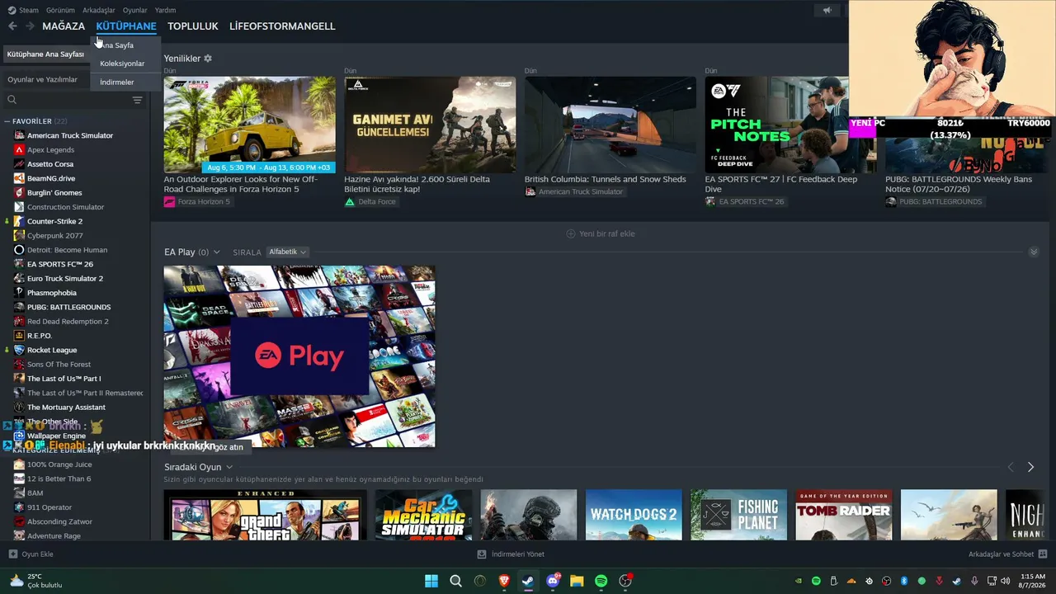Click the Euro Truck Simulator 2 icon

(19, 279)
